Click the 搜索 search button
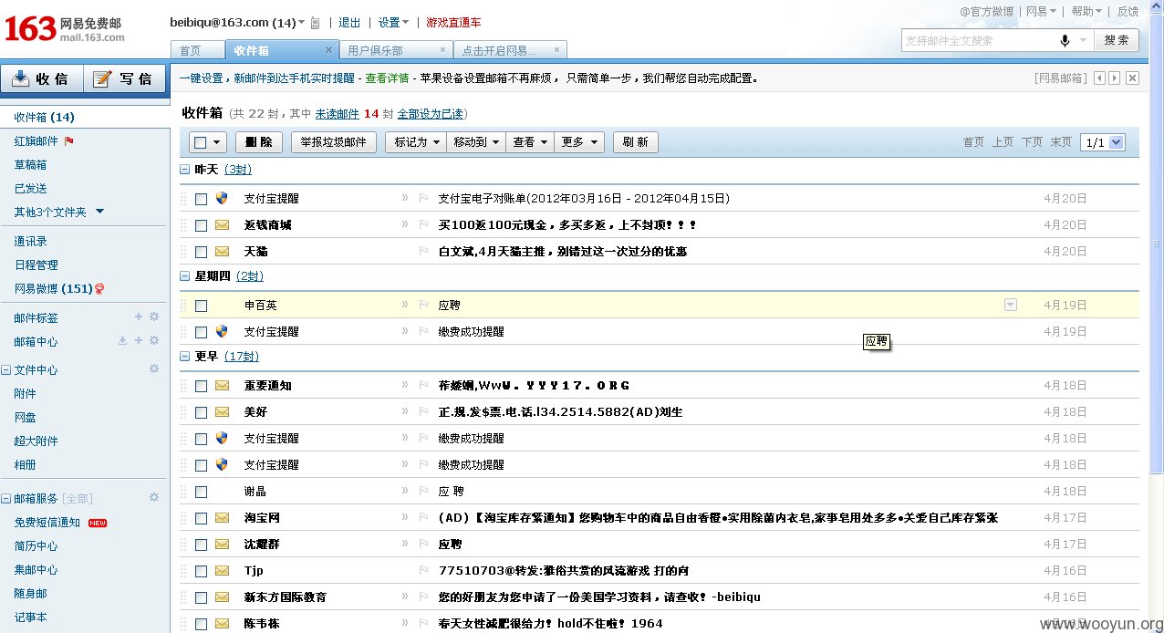The image size is (1164, 633). pyautogui.click(x=1117, y=40)
